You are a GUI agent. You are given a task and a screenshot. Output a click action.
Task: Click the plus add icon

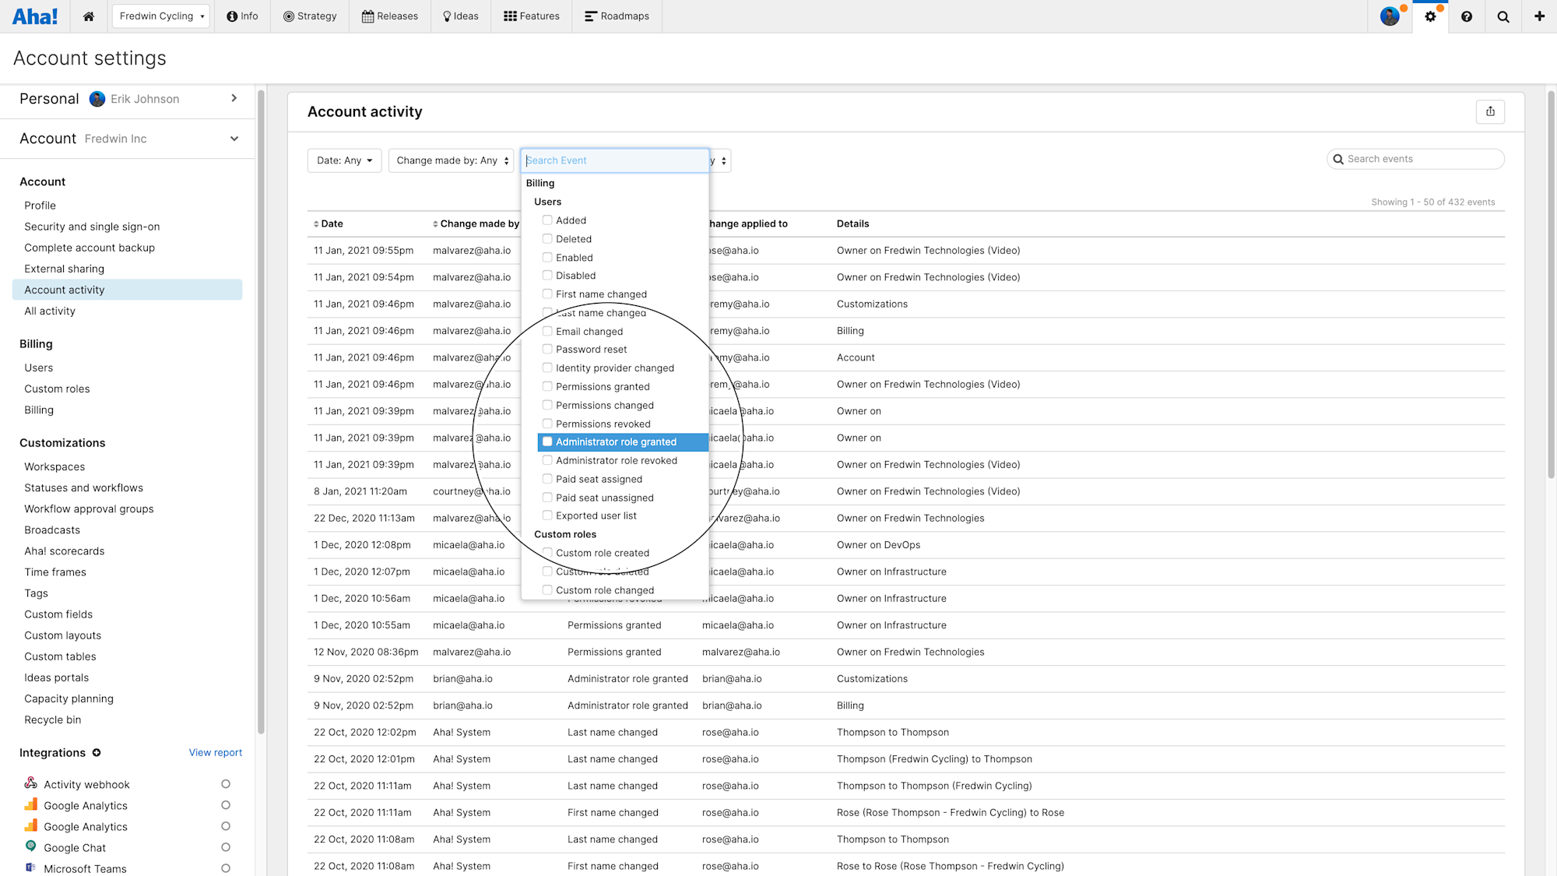pos(1539,16)
